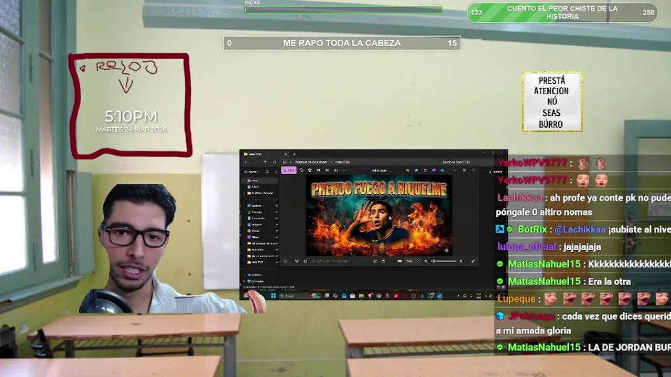Open Chrome from the taskbar

[378, 296]
